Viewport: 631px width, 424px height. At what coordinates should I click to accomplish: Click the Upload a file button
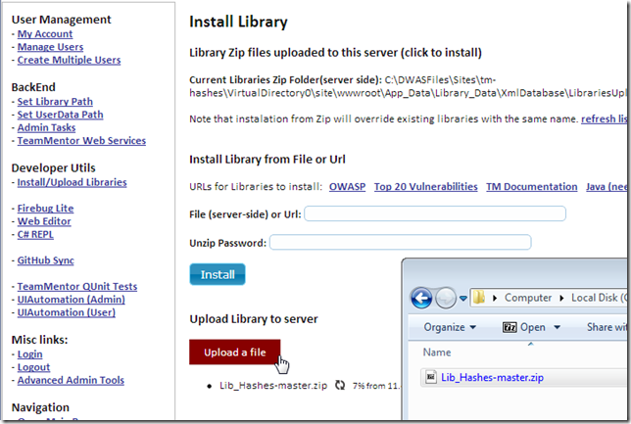[234, 352]
